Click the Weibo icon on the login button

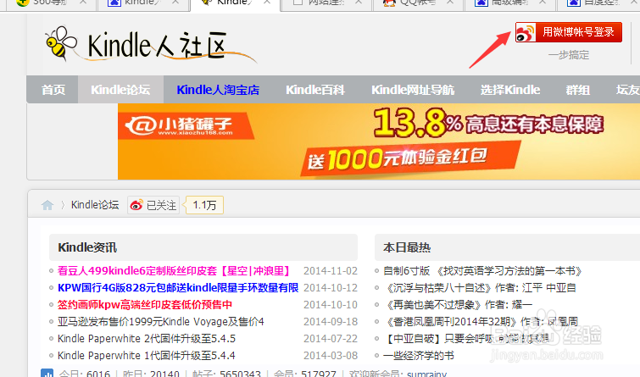(x=526, y=32)
